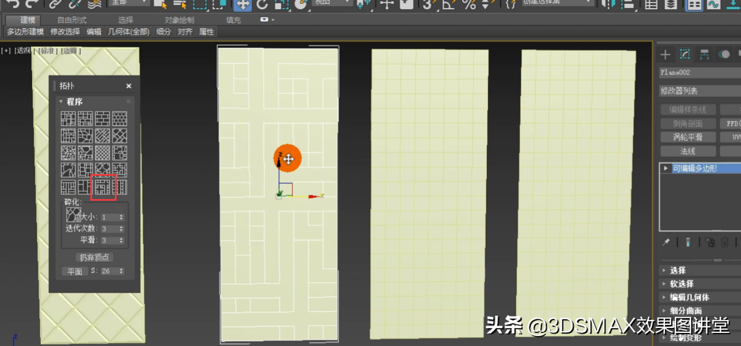Activate the Select and Rotate tool

coord(262,4)
